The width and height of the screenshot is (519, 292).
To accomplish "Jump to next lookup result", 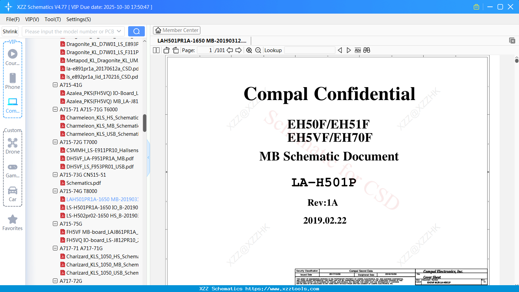I will (x=349, y=50).
